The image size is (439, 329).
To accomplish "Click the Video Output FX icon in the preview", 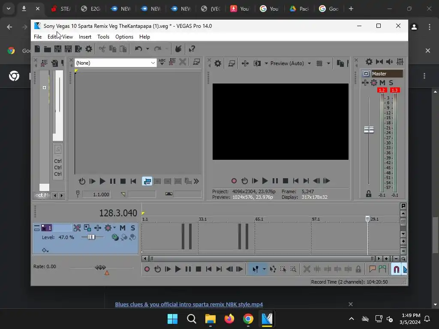I will [x=245, y=63].
